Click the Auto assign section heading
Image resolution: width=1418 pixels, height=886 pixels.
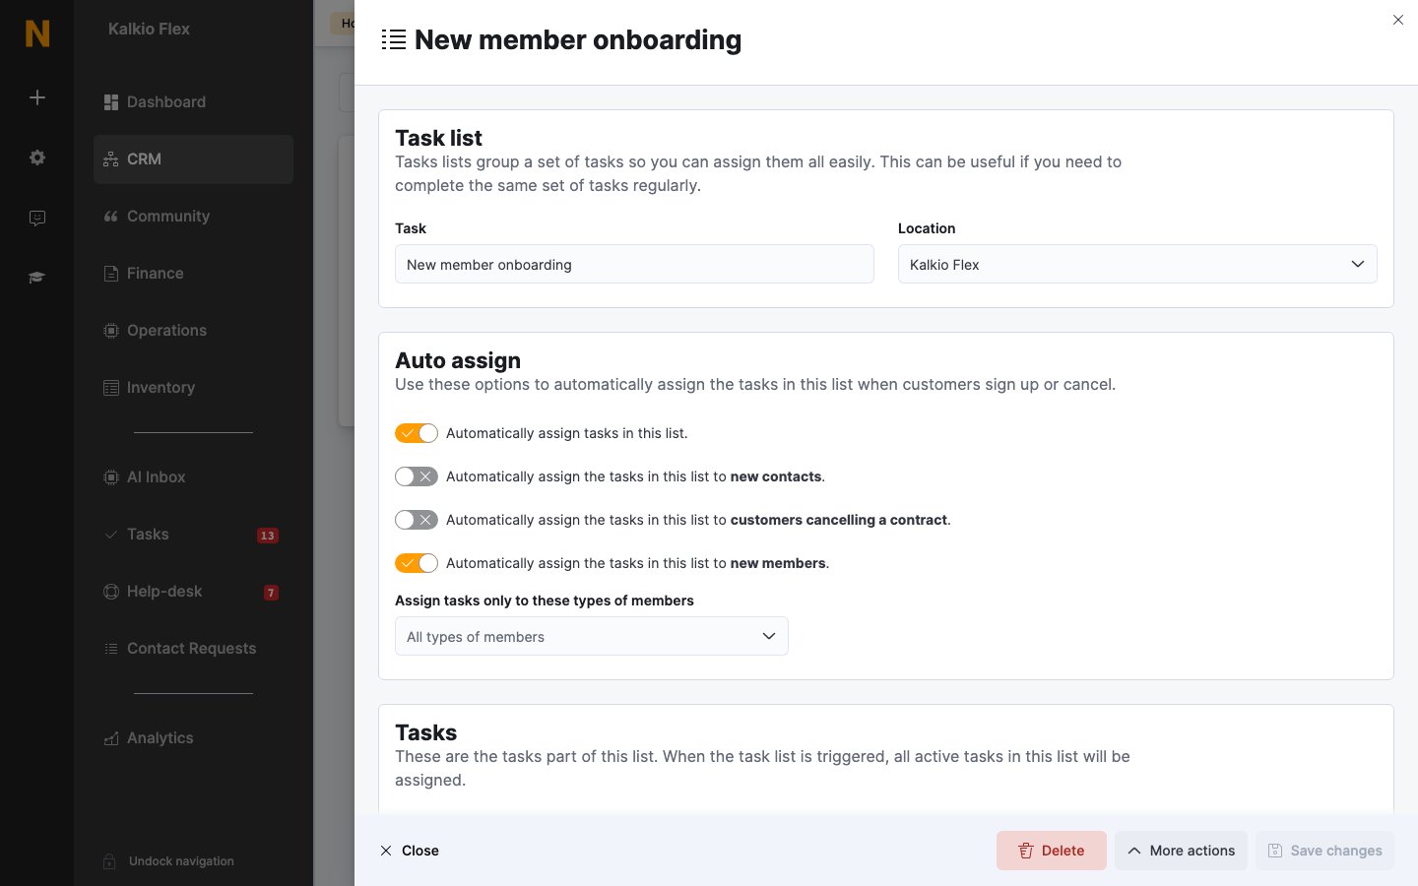point(458,360)
